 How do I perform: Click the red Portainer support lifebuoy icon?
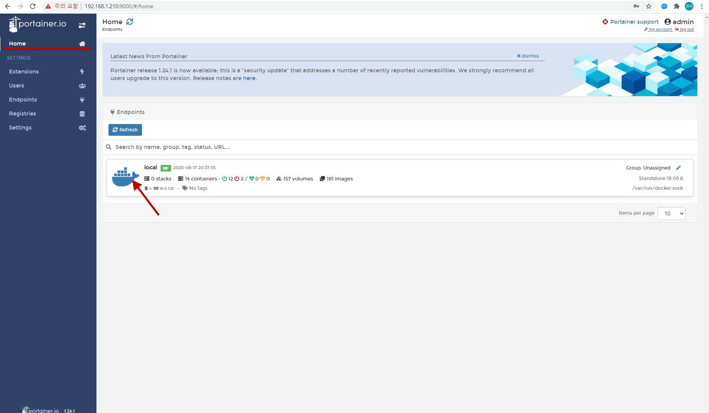click(x=605, y=22)
